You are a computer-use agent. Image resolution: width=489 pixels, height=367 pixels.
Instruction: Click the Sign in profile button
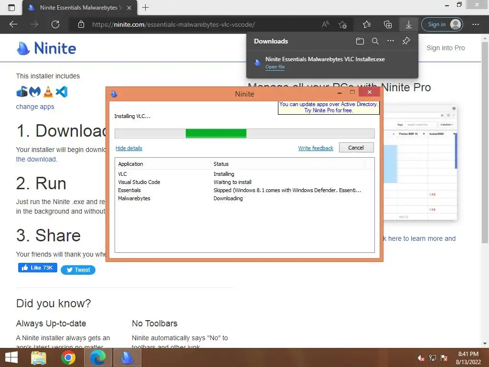click(442, 24)
